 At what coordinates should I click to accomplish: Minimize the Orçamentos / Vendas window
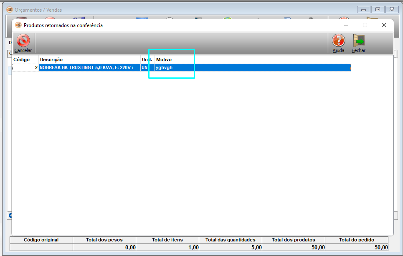point(364,10)
